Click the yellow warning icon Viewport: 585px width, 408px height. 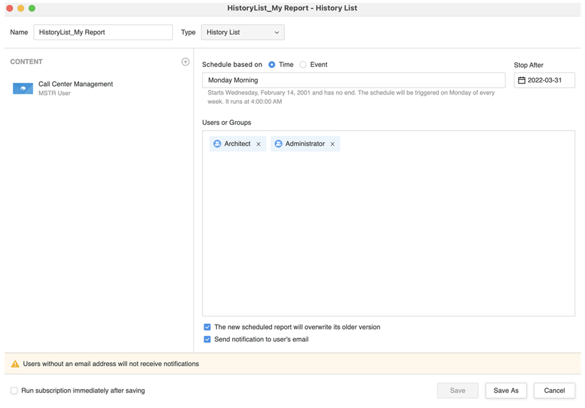coord(15,364)
